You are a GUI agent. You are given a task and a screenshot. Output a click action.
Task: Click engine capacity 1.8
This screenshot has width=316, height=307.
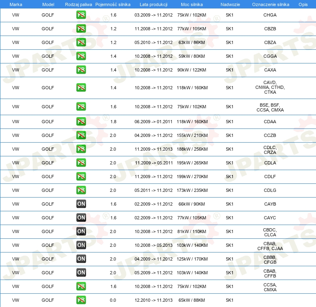[113, 122]
